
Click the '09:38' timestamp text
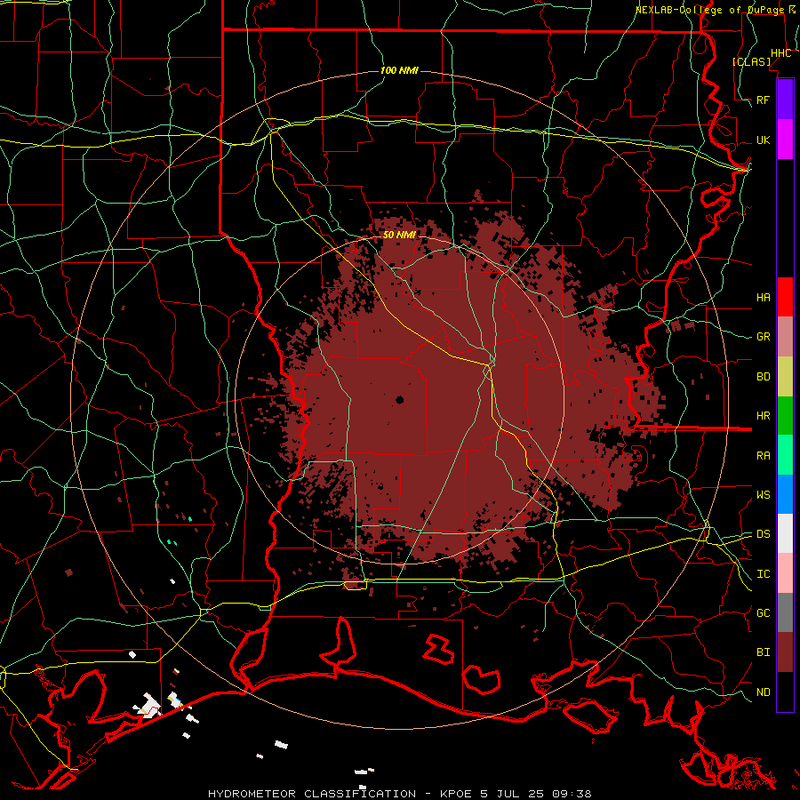pyautogui.click(x=574, y=794)
